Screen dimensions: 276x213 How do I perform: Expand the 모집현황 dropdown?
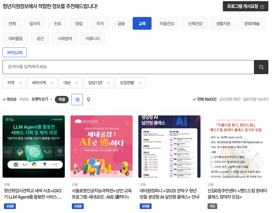(130, 83)
